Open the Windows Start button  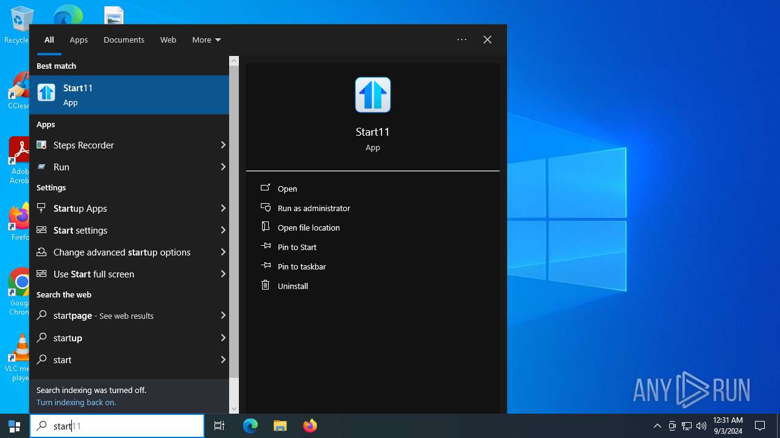point(15,426)
